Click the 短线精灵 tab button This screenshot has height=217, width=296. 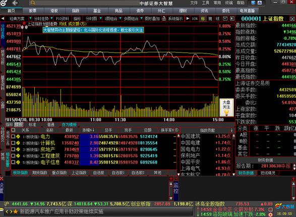(268, 173)
